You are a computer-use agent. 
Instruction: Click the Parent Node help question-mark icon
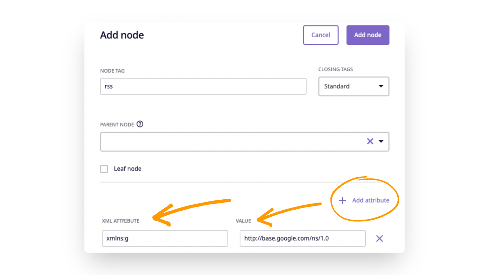tap(140, 124)
